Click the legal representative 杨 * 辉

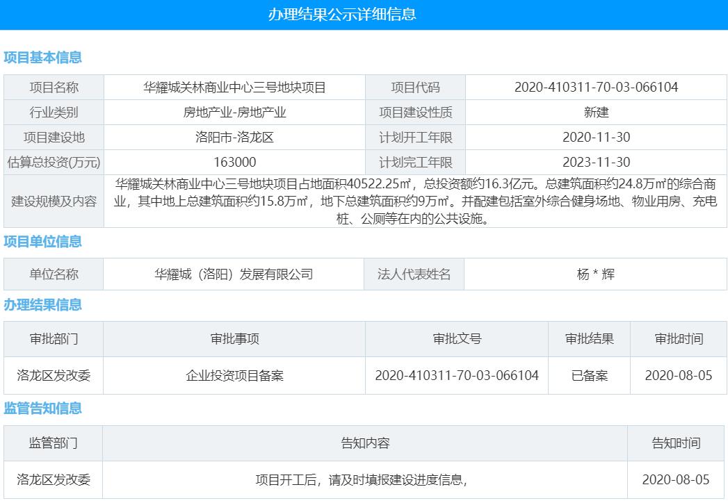point(594,274)
